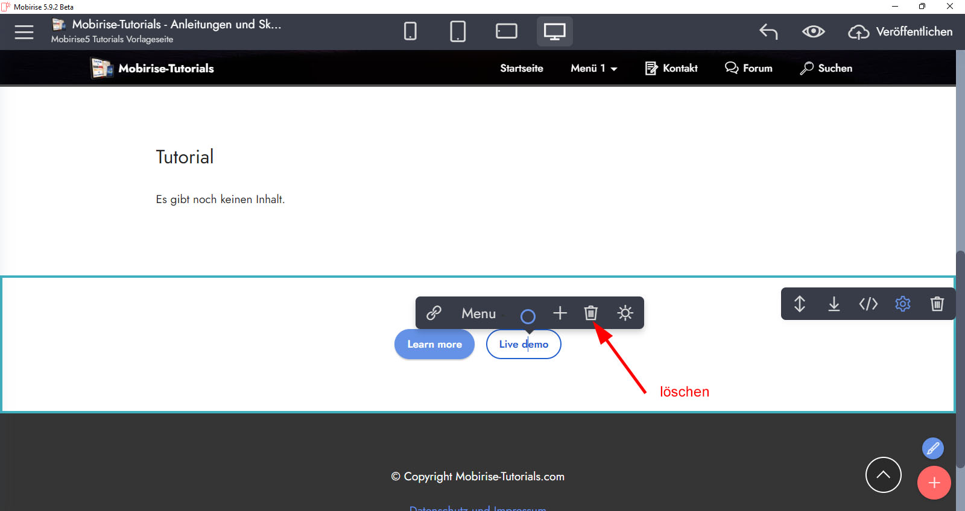Click the Live demo button
965x511 pixels.
coord(524,344)
